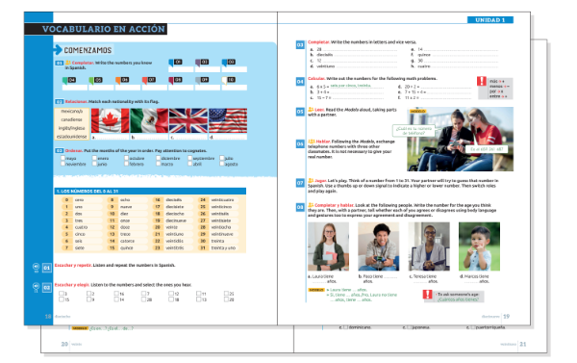Viewport: 577px width, 363px height.
Task: Check the agosto checkbox
Action: [x=222, y=164]
